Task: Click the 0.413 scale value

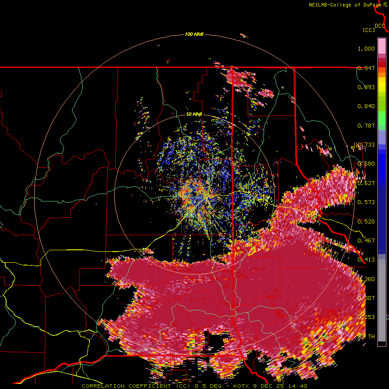Action: tap(366, 260)
